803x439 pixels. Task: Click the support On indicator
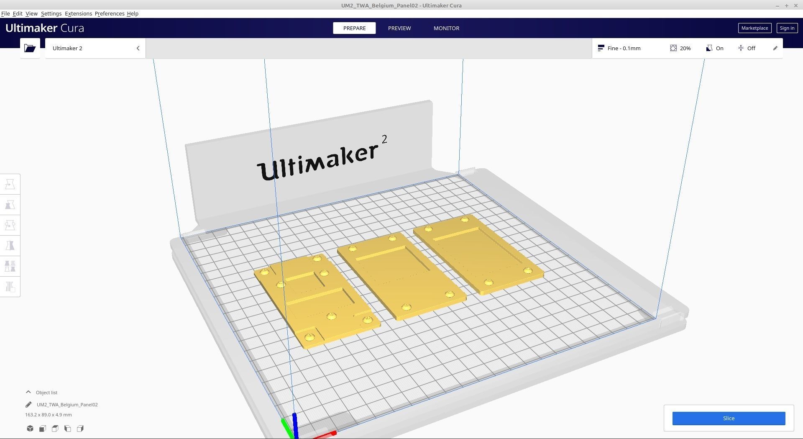715,48
